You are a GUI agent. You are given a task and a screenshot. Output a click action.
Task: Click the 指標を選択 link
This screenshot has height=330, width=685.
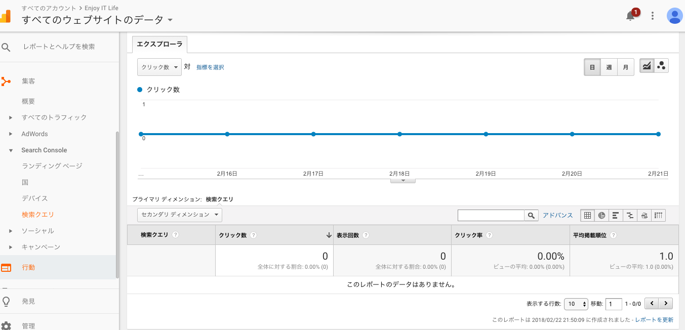[210, 67]
